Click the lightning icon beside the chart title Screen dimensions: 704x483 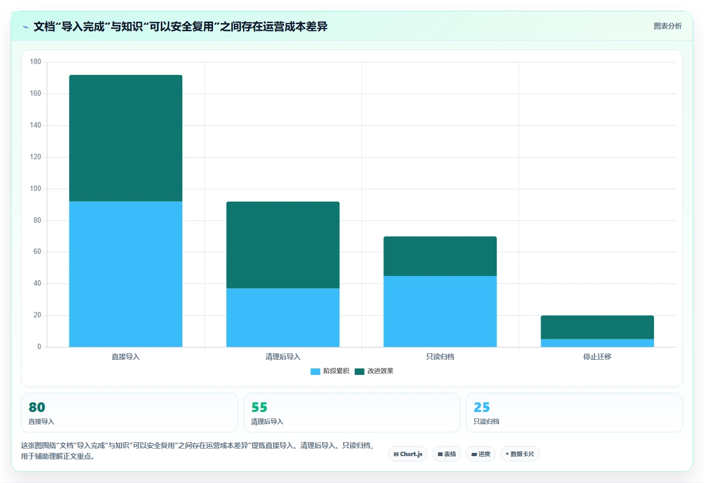(x=25, y=27)
